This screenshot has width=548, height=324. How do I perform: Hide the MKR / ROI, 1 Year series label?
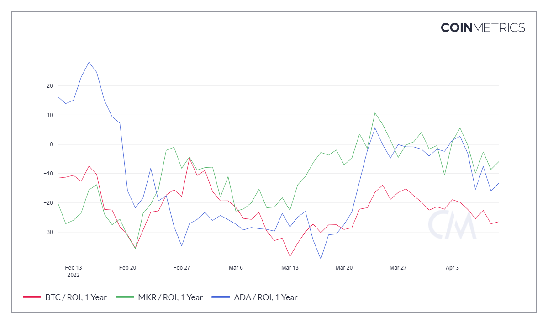pyautogui.click(x=170, y=297)
